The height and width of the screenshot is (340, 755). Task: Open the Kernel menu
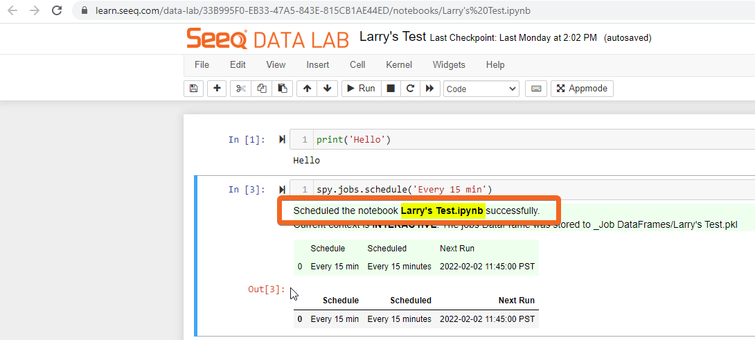(399, 64)
